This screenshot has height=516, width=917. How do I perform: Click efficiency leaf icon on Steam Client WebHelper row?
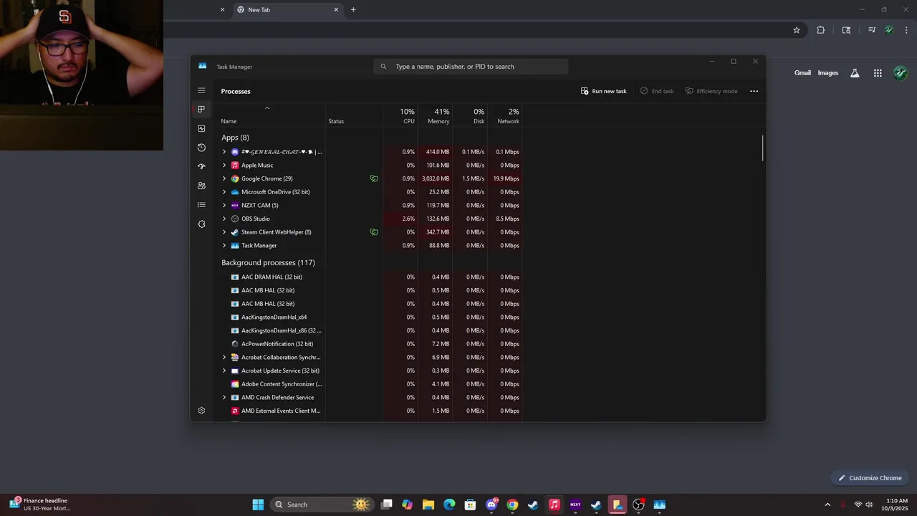[374, 232]
